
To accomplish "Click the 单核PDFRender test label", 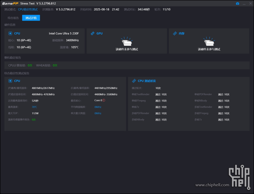I will 203,94.
